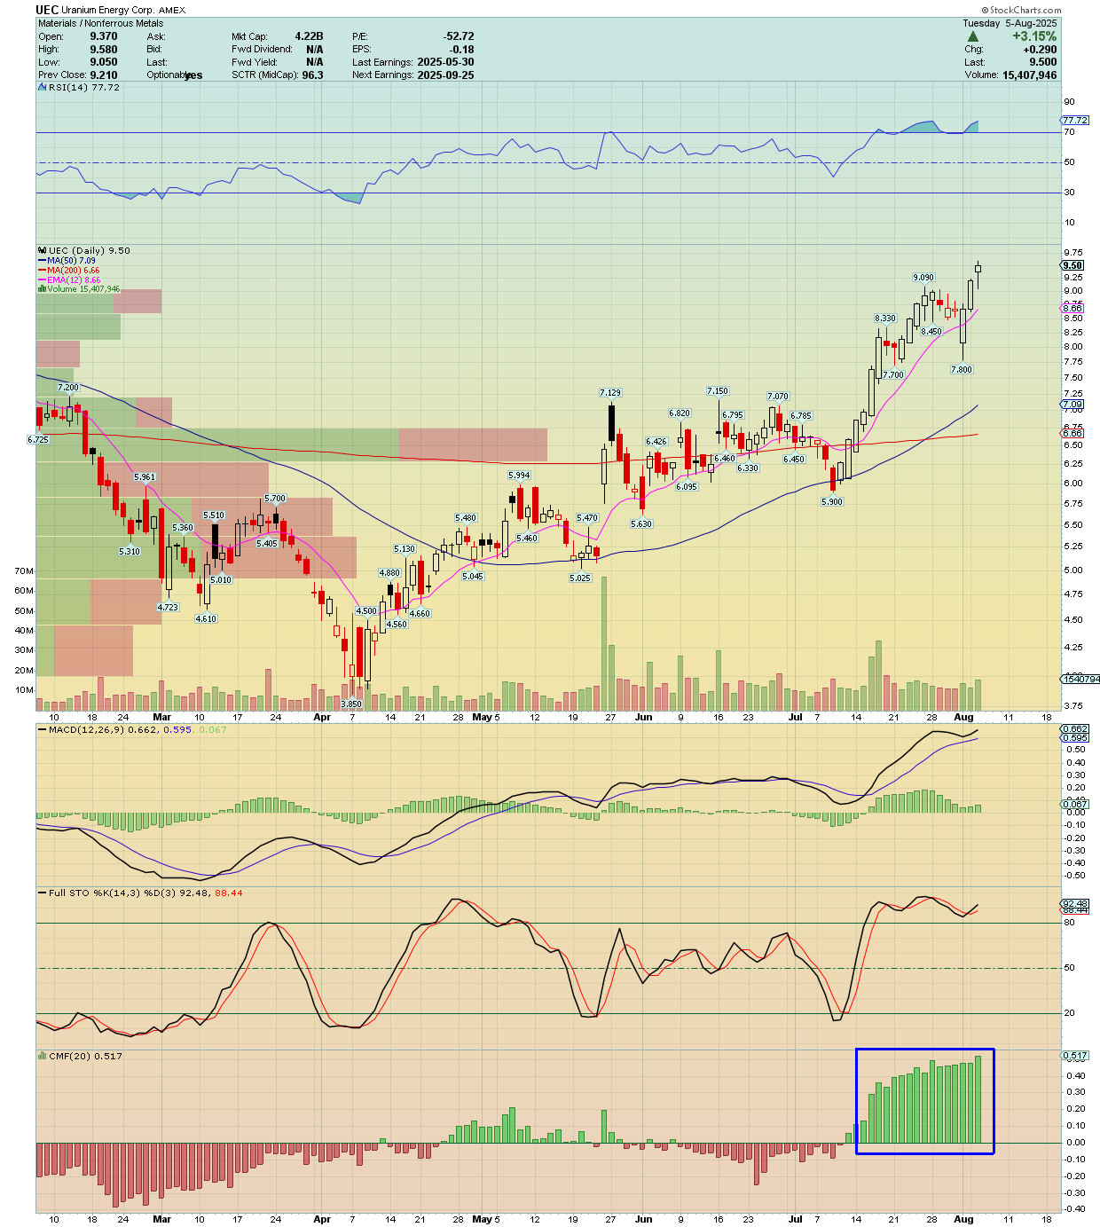Screen dimensions: 1100x1227
Task: Click the volume bars icon in price legend
Action: (x=42, y=289)
